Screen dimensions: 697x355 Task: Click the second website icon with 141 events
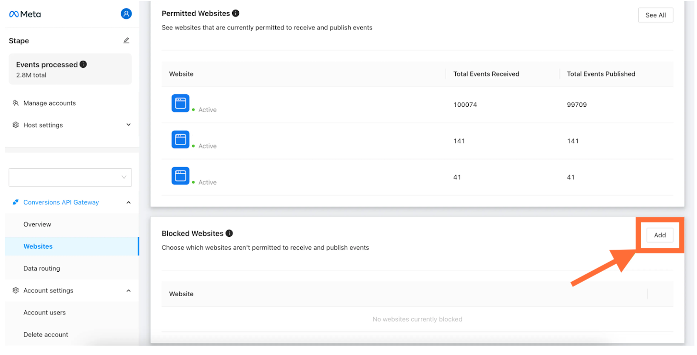180,140
